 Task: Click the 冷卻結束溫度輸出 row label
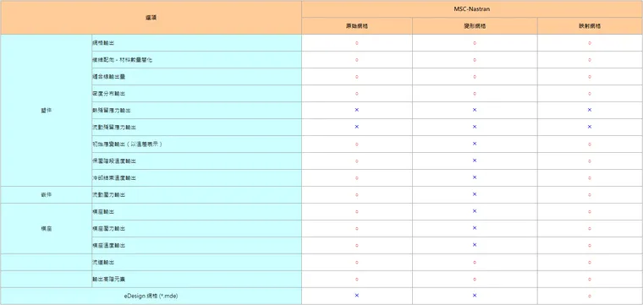114,178
